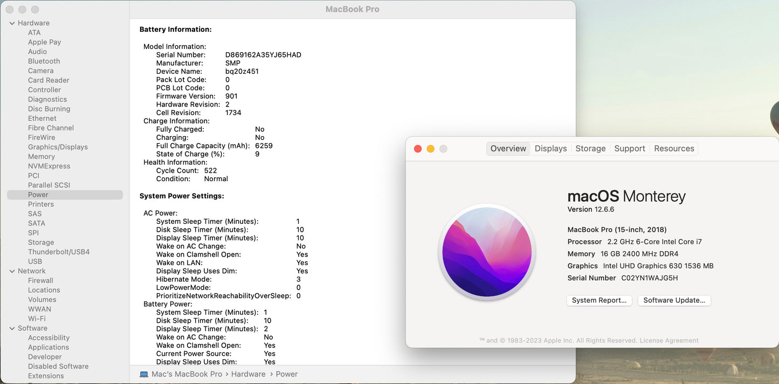Switch to the Displays tab
This screenshot has width=779, height=384.
coord(550,149)
